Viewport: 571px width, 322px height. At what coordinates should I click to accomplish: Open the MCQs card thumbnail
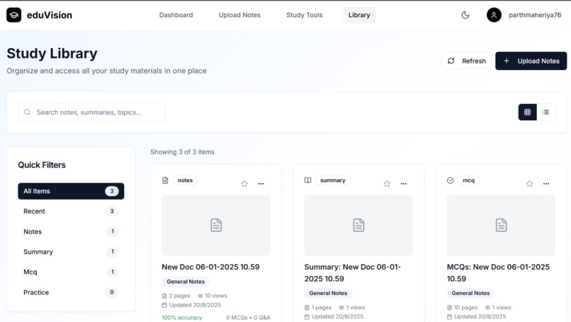pyautogui.click(x=501, y=225)
